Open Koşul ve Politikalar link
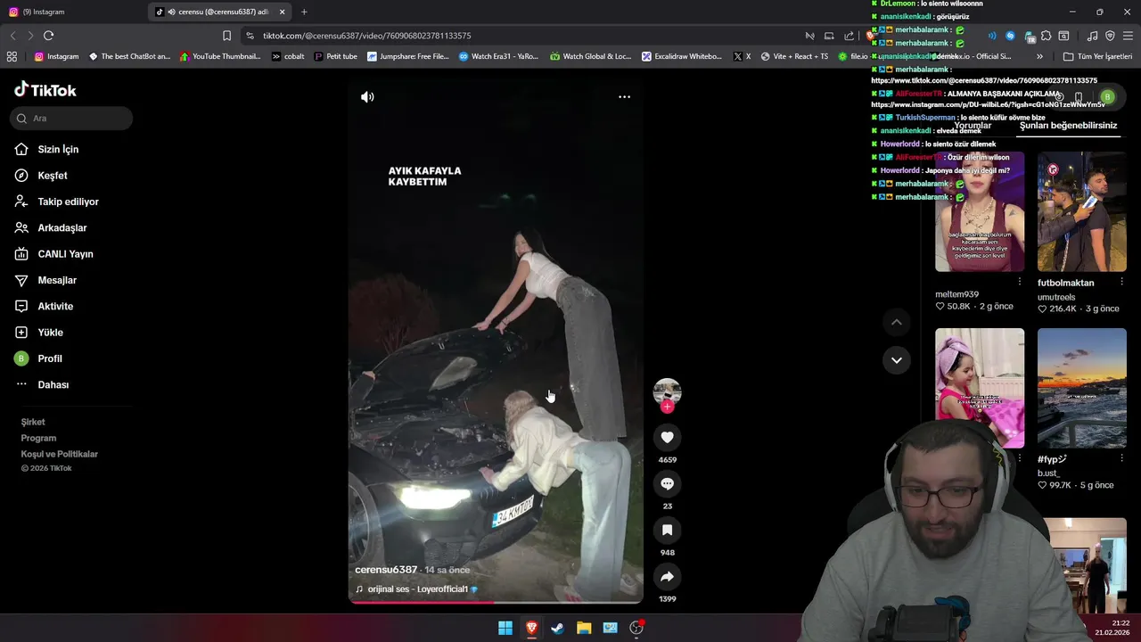Screen dimensions: 1141x642 point(60,454)
